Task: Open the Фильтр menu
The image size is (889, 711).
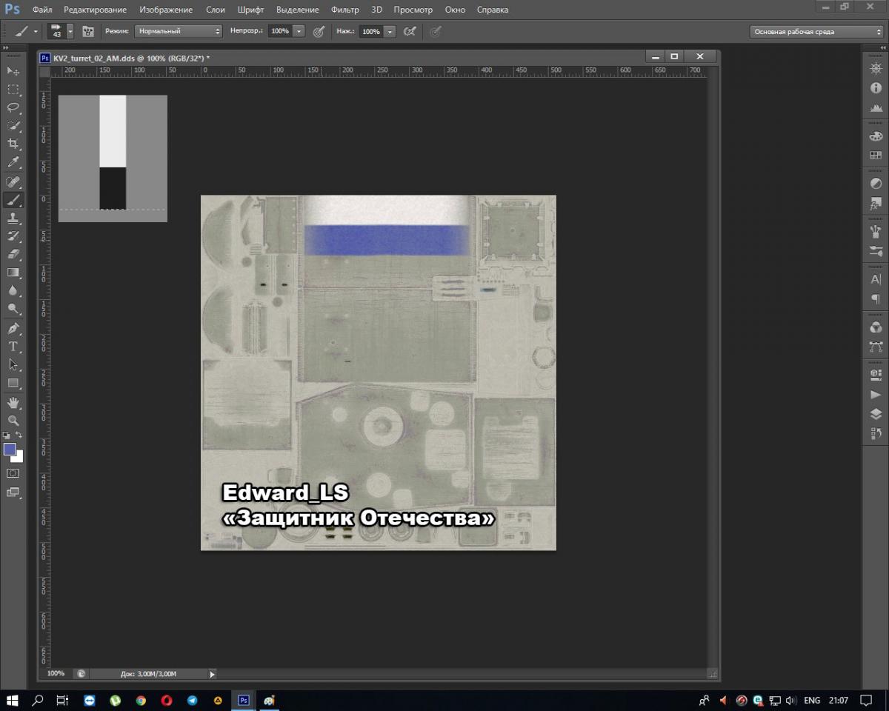Action: pyautogui.click(x=344, y=10)
